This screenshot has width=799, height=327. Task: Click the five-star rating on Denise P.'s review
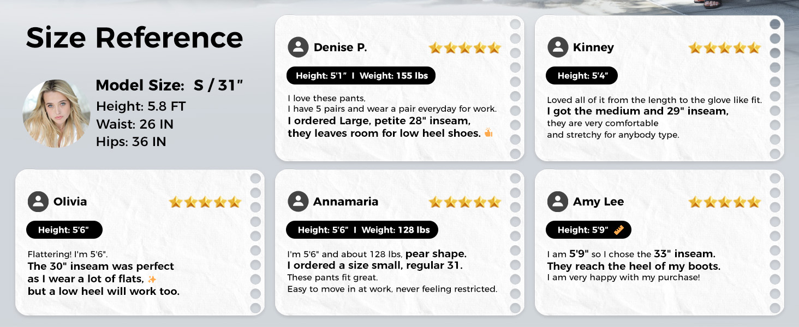pyautogui.click(x=464, y=48)
